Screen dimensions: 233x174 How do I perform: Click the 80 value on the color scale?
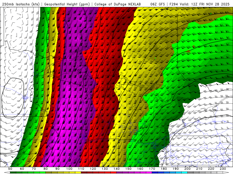[x=46, y=169]
